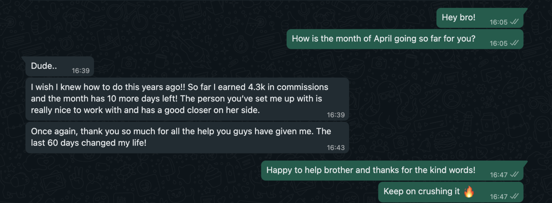Click the 16:05 timestamp on the April question
The width and height of the screenshot is (552, 203).
pos(498,43)
